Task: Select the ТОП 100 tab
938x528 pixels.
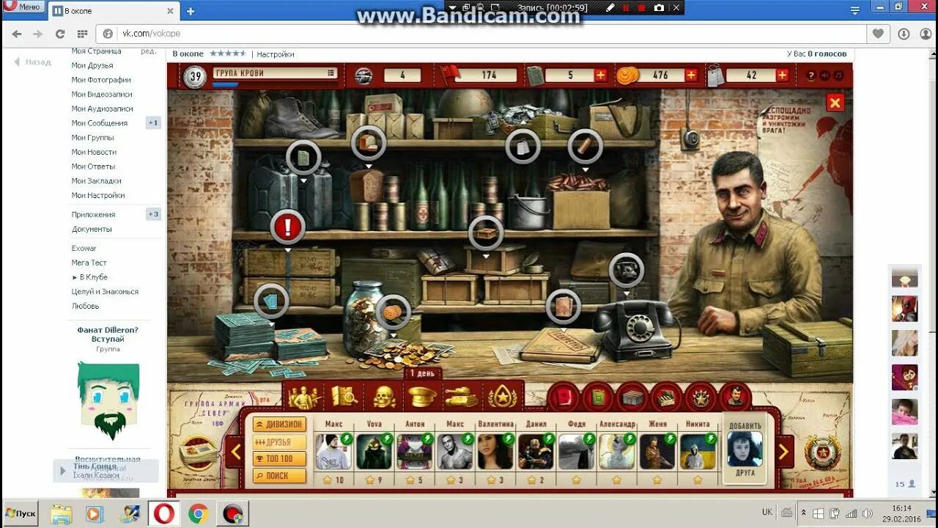Action: coord(279,458)
